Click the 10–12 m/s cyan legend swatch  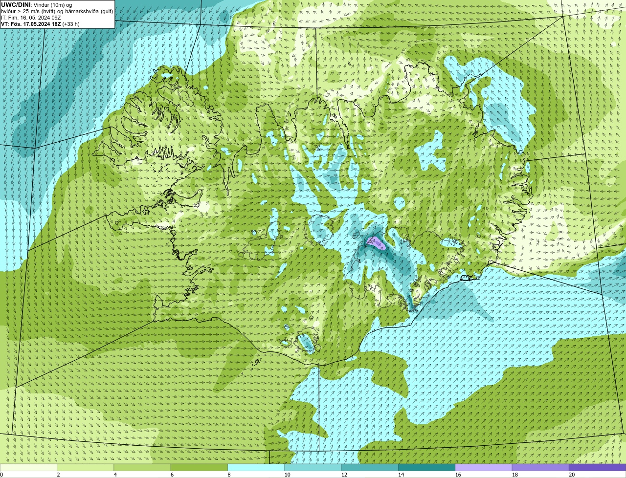[x=313, y=468]
